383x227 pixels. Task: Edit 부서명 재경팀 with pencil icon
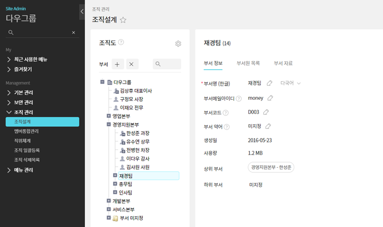pos(270,83)
